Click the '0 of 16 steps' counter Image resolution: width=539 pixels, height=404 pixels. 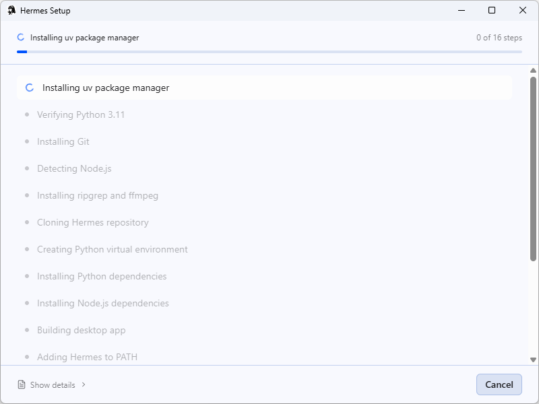pyautogui.click(x=499, y=38)
